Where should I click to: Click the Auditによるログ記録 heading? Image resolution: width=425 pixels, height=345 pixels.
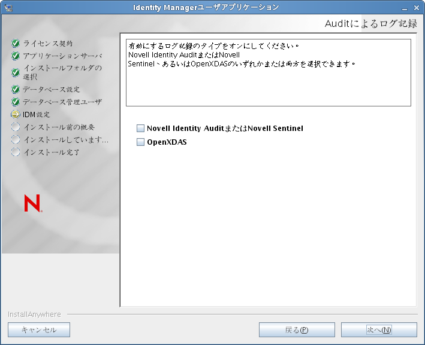(x=371, y=23)
